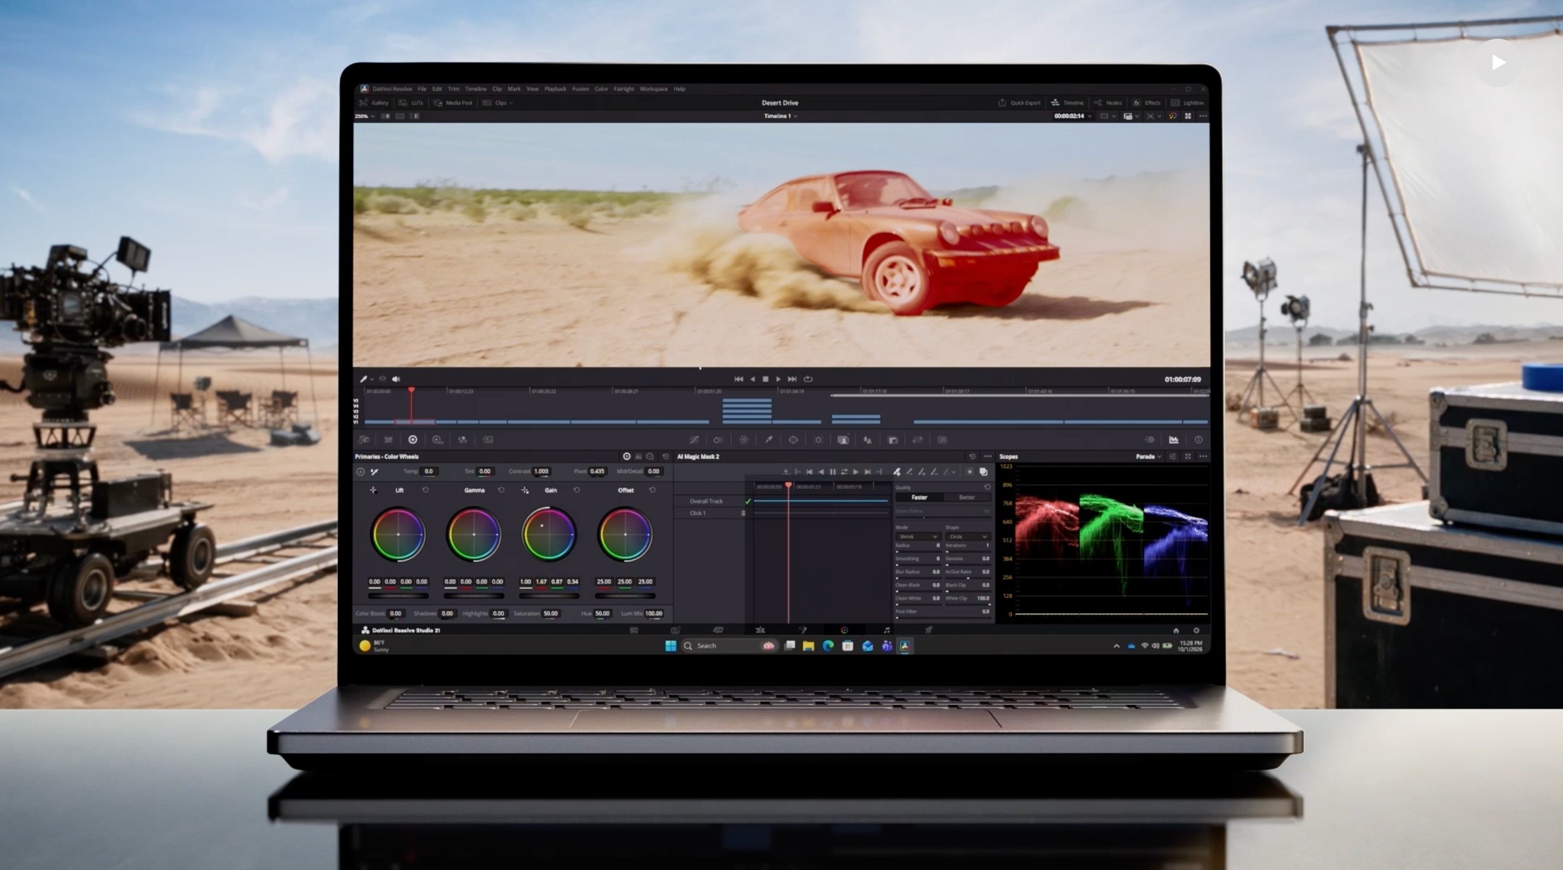Select the Magic Mask palette icon

click(x=843, y=440)
